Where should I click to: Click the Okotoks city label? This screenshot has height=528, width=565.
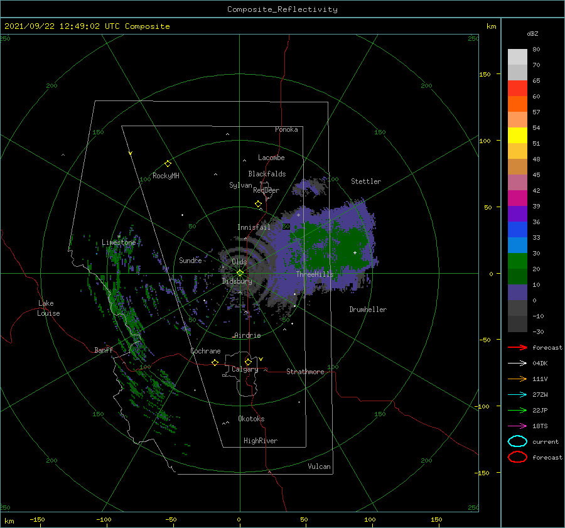251,419
